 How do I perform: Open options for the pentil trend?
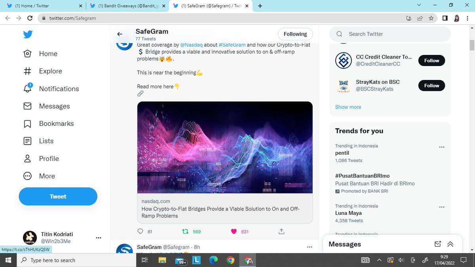[x=442, y=147]
